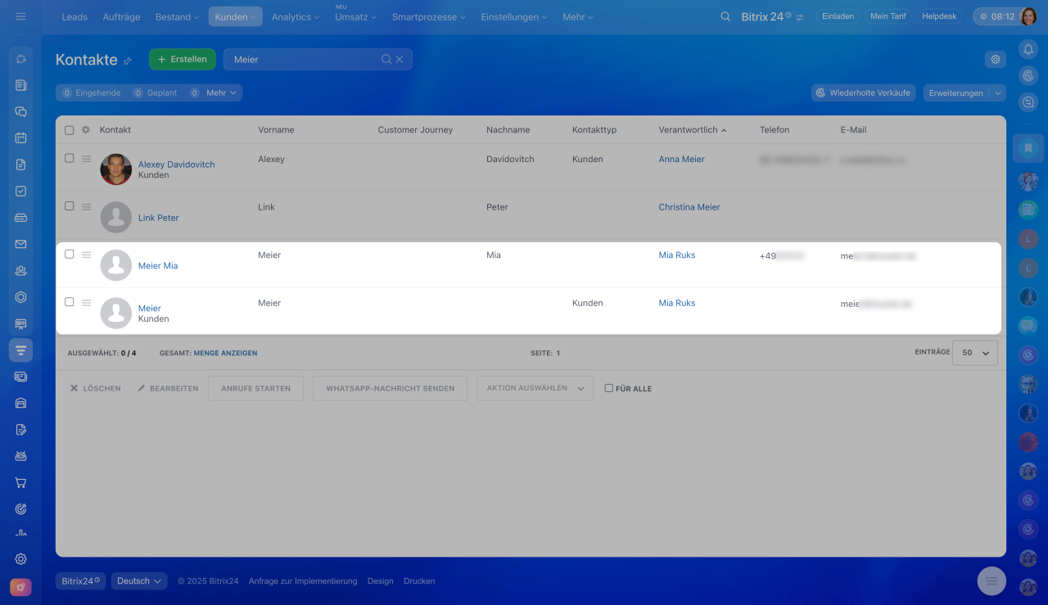Open the gear settings icon in left sidebar
Viewport: 1048px width, 605px height.
click(x=21, y=559)
